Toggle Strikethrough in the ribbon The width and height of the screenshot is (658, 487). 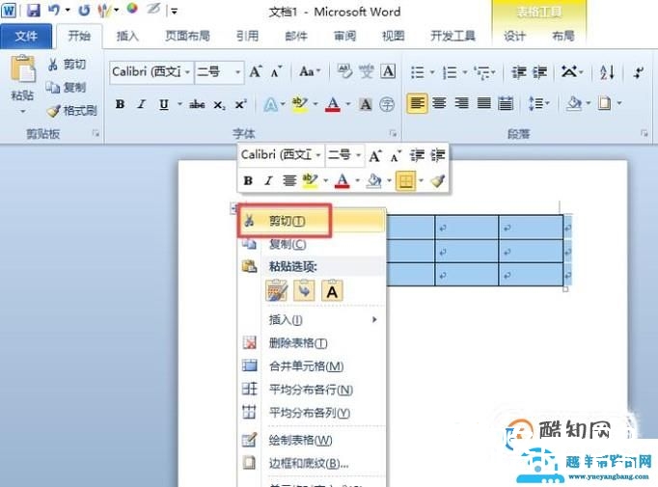[x=197, y=104]
